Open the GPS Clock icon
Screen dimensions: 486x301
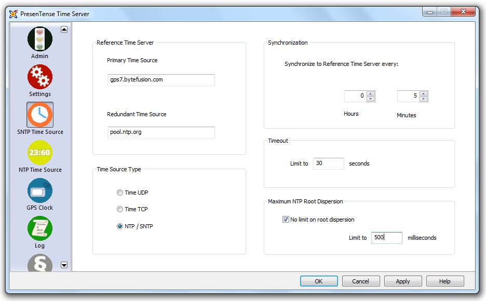pyautogui.click(x=40, y=190)
